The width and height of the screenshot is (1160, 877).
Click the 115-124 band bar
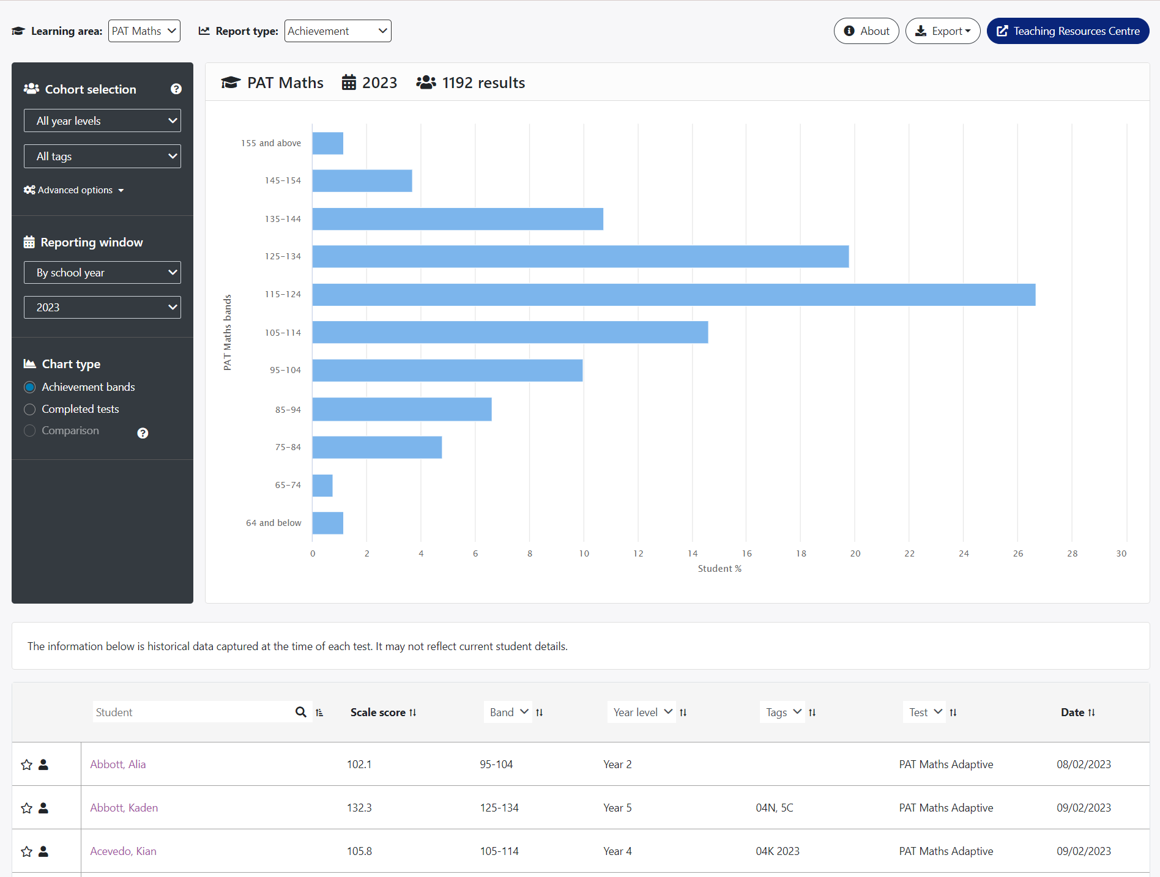tap(674, 295)
